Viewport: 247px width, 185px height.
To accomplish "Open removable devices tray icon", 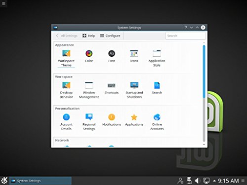I will click(189, 181).
